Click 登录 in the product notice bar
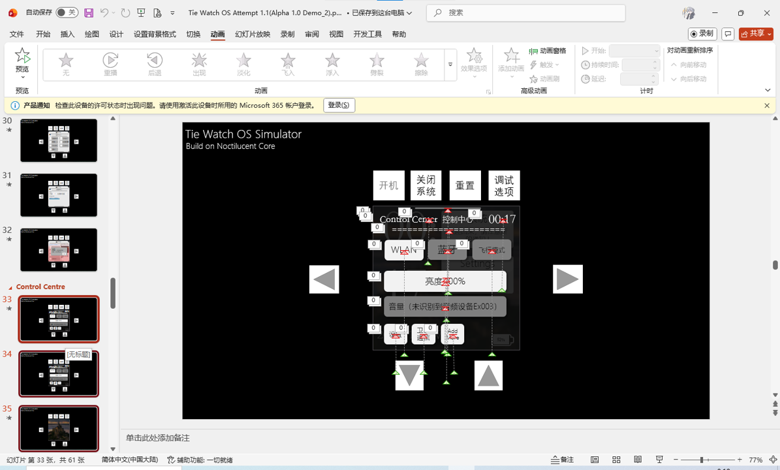This screenshot has width=780, height=470. click(339, 104)
